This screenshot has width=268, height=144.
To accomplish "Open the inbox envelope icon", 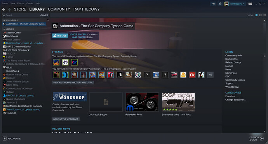I will coord(220,4).
